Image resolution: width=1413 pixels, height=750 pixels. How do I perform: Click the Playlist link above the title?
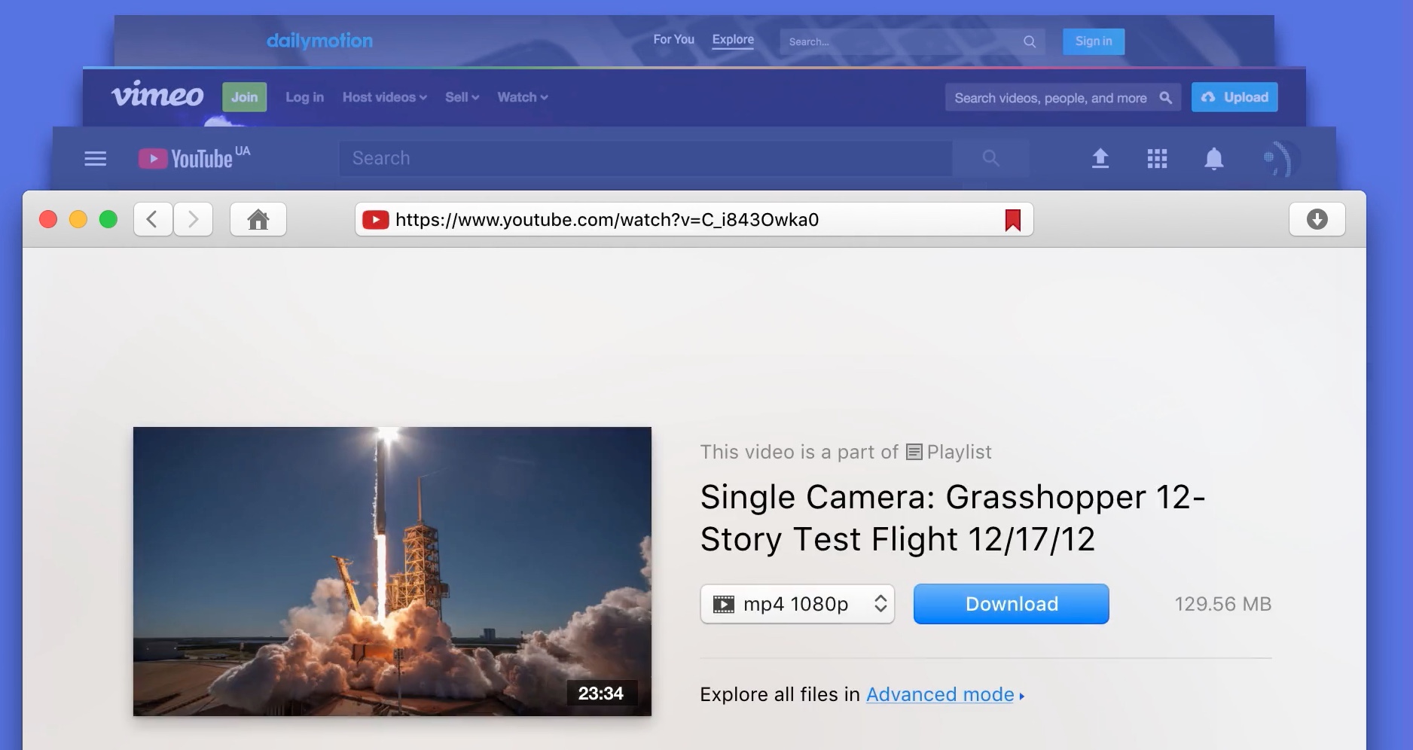(949, 452)
